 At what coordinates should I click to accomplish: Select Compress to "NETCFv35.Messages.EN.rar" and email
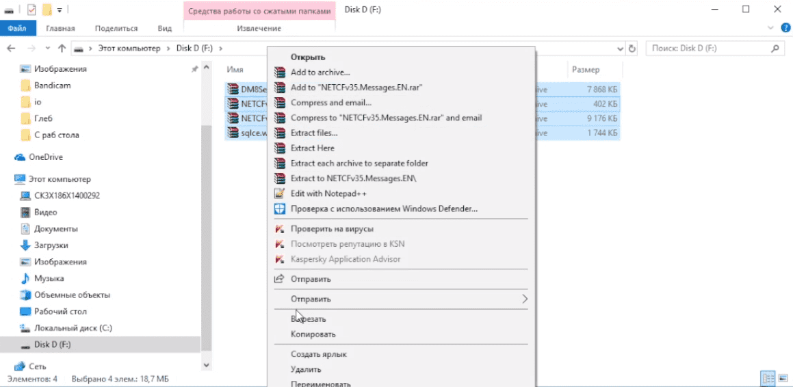click(387, 118)
